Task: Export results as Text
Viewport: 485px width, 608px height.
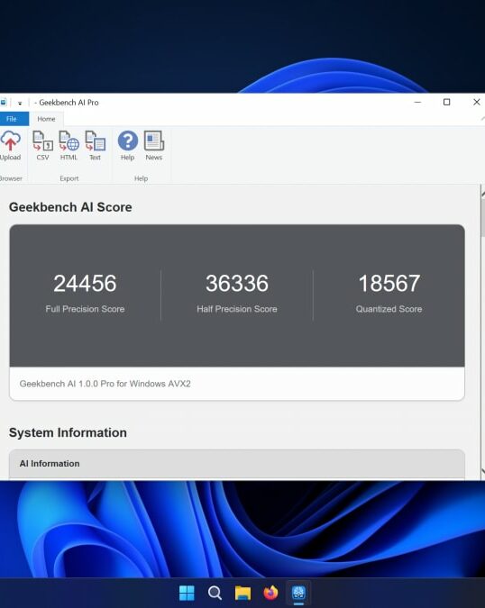Action: 95,146
